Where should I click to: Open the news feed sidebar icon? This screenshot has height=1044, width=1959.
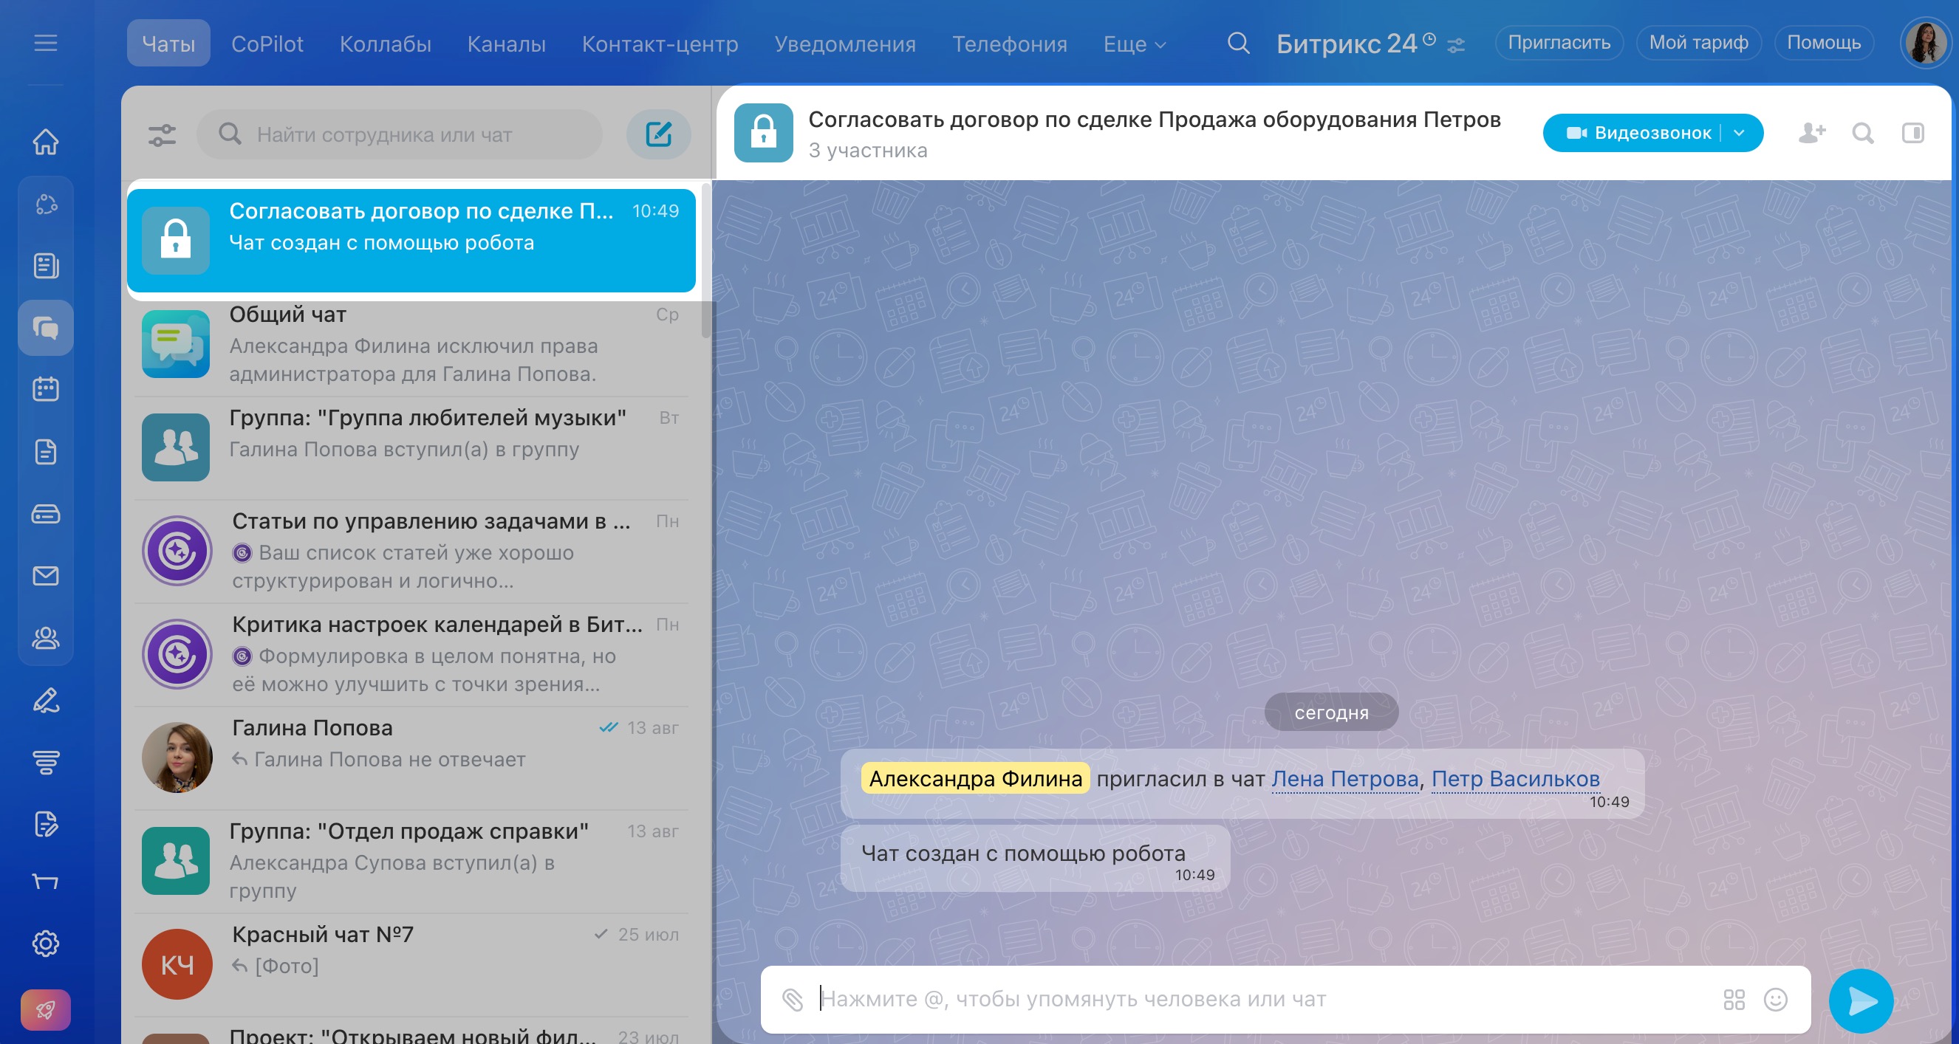[46, 265]
